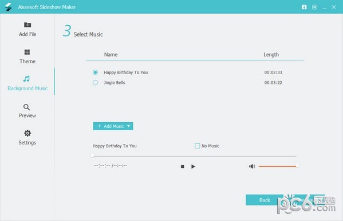Open the Preview section
The image size is (343, 221).
(27, 111)
